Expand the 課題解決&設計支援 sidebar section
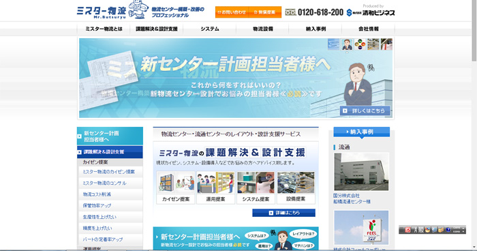The height and width of the screenshot is (251, 477). (x=110, y=151)
